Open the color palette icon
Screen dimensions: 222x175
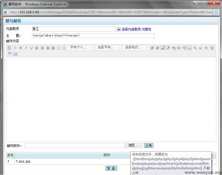184,48
